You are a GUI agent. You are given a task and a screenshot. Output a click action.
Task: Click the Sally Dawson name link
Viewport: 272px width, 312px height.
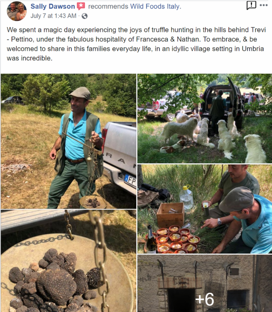[x=53, y=6]
